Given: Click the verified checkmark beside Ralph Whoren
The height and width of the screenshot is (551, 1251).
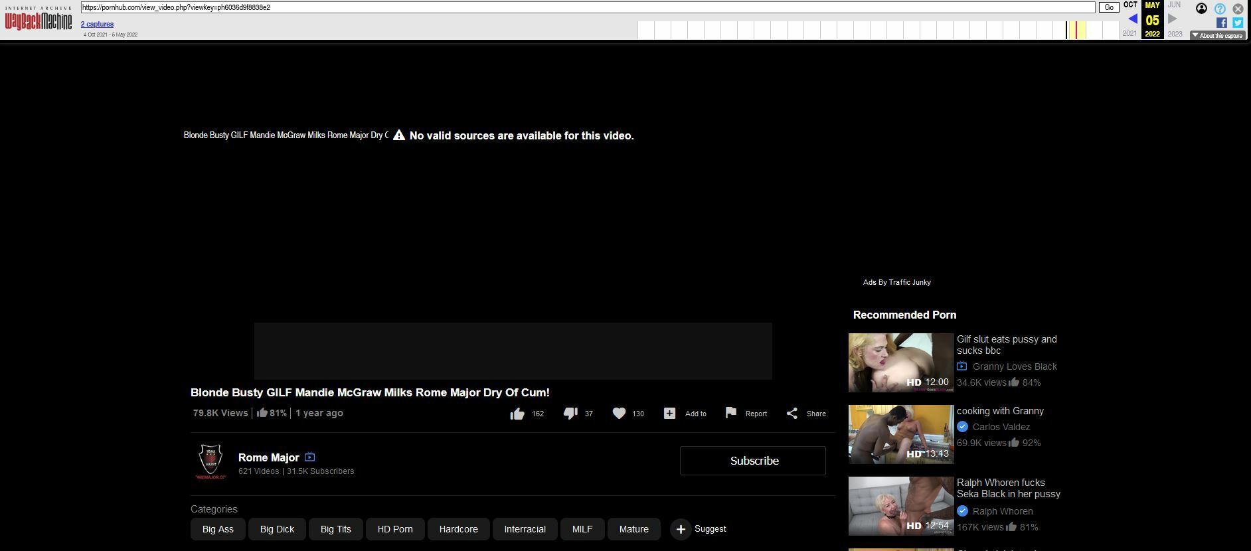Looking at the screenshot, I should click(962, 511).
